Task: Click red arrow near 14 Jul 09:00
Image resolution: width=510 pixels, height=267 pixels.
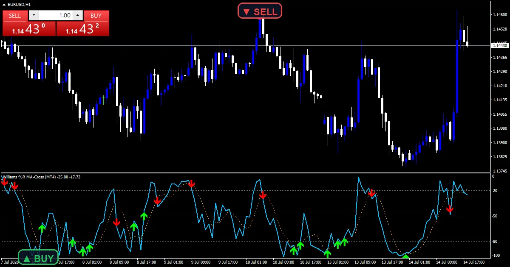Action: click(450, 209)
